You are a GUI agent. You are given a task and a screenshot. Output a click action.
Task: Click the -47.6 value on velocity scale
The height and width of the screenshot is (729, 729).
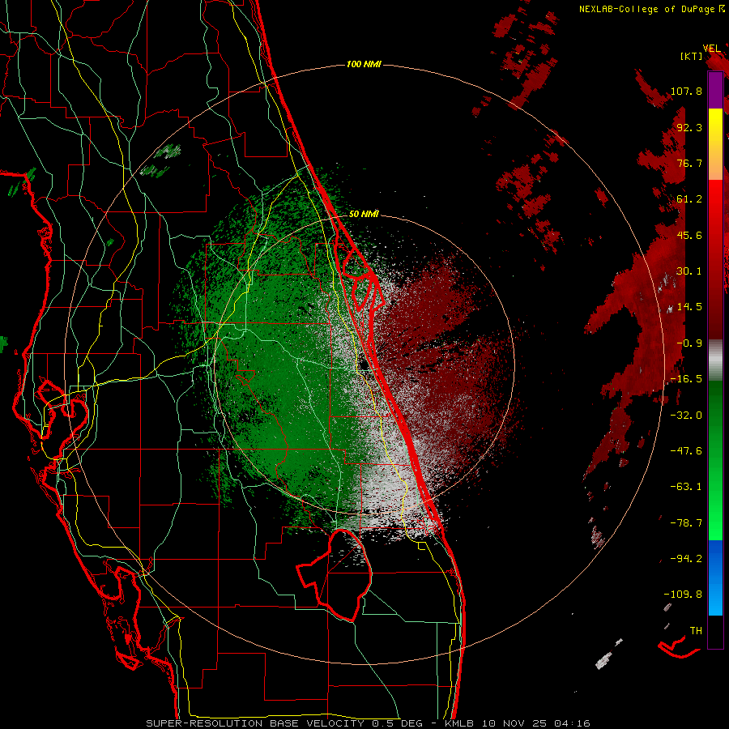[x=686, y=451]
